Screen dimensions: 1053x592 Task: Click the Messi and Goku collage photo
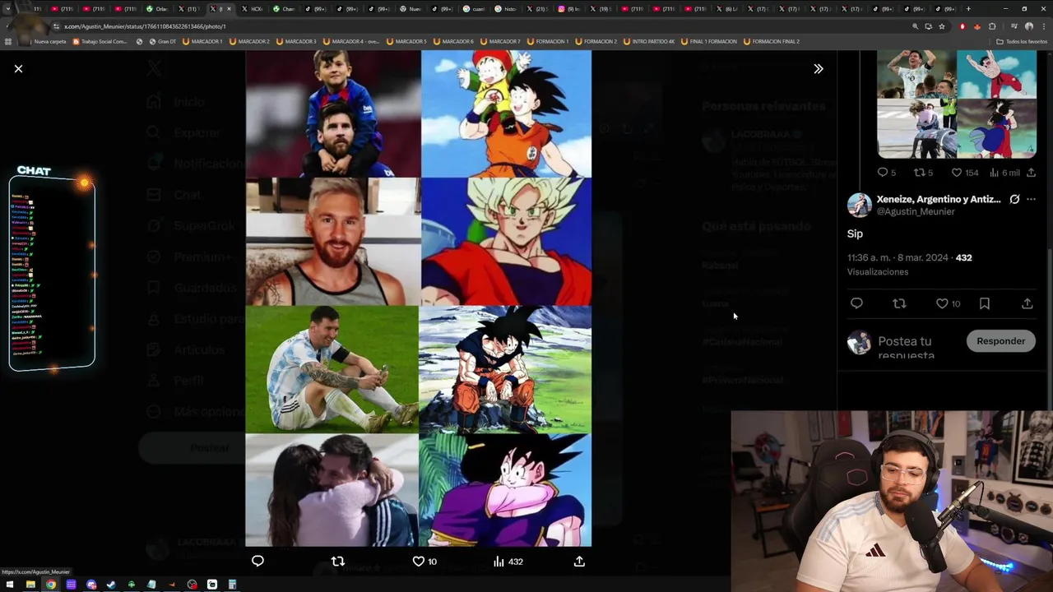tap(418, 298)
